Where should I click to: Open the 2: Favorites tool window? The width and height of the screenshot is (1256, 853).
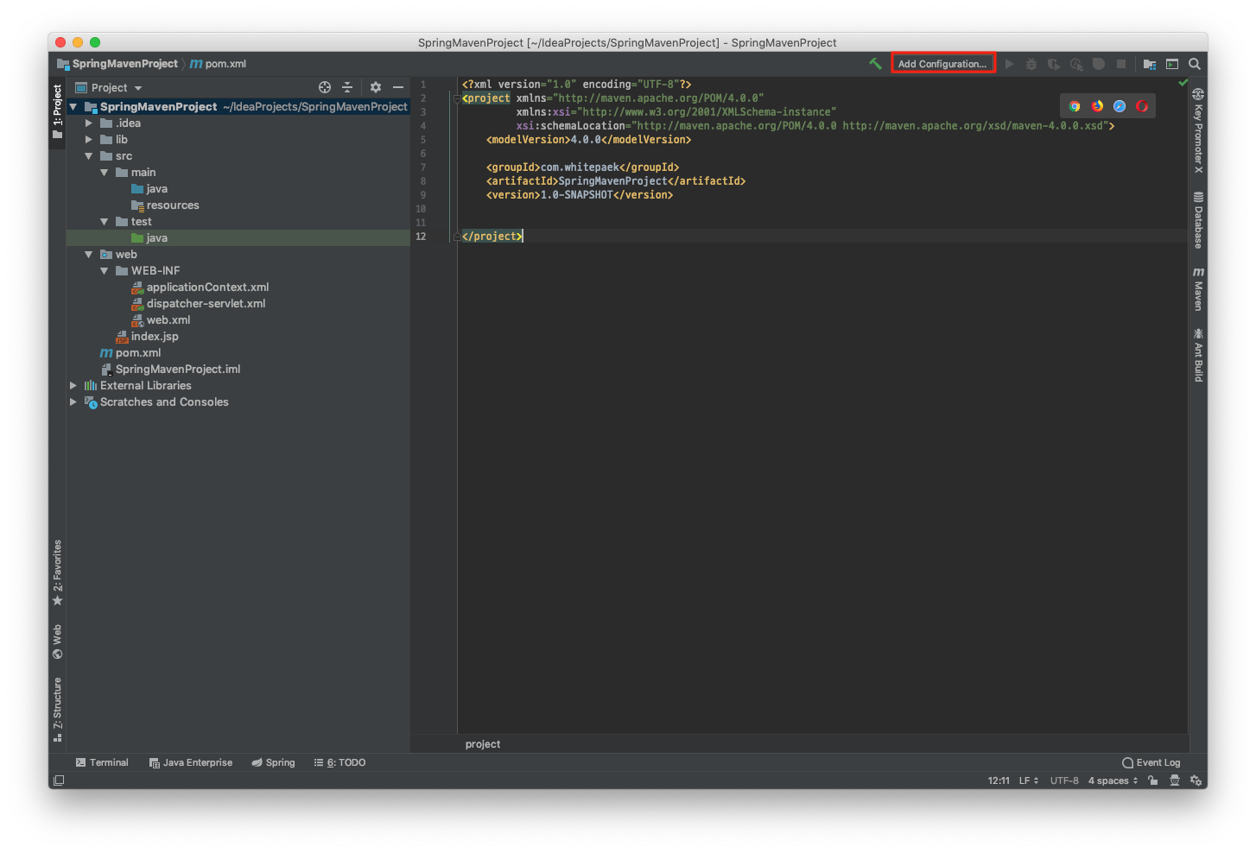[58, 572]
